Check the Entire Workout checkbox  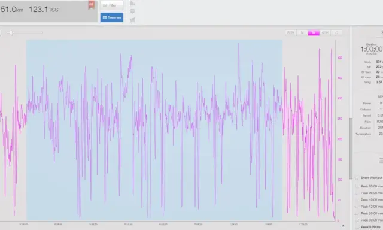[x=357, y=178]
